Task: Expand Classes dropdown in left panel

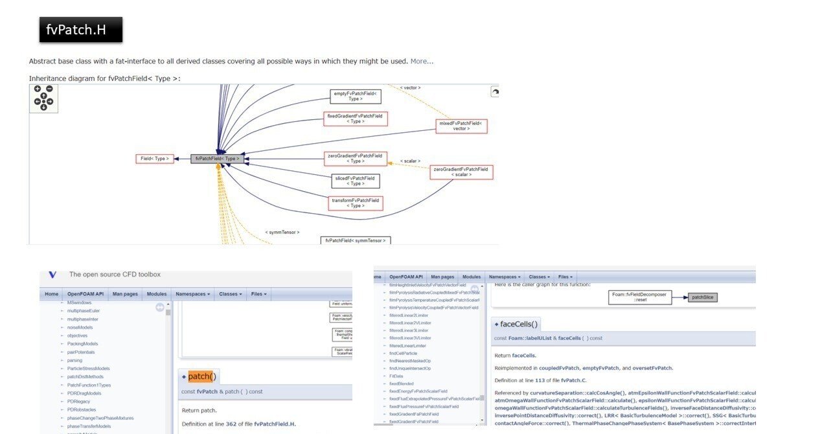Action: (x=231, y=294)
